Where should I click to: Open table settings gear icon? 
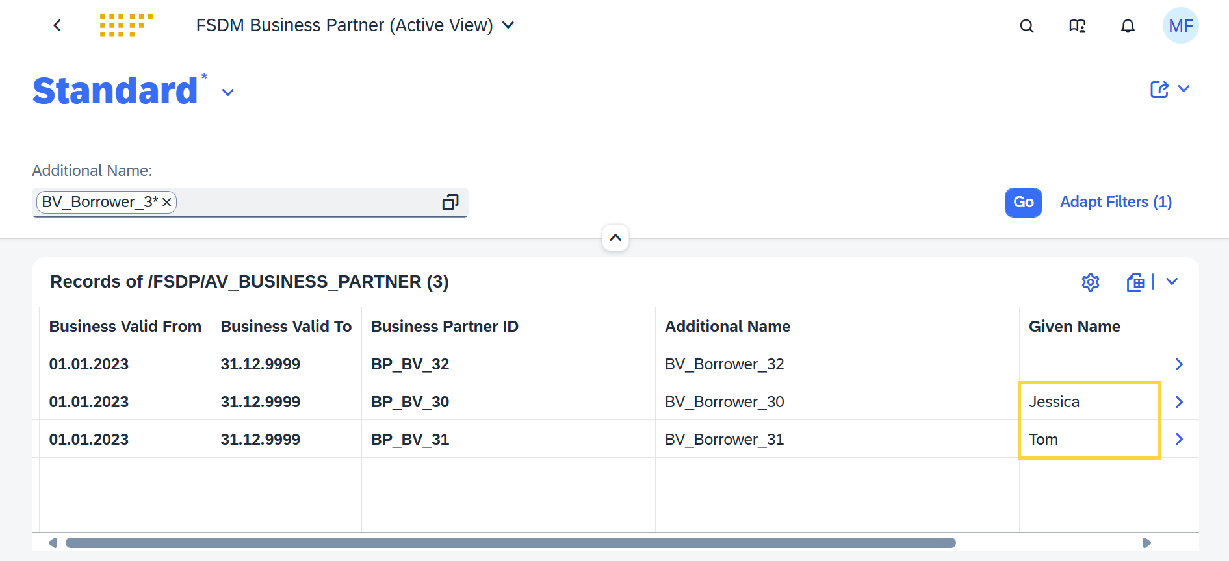tap(1091, 282)
